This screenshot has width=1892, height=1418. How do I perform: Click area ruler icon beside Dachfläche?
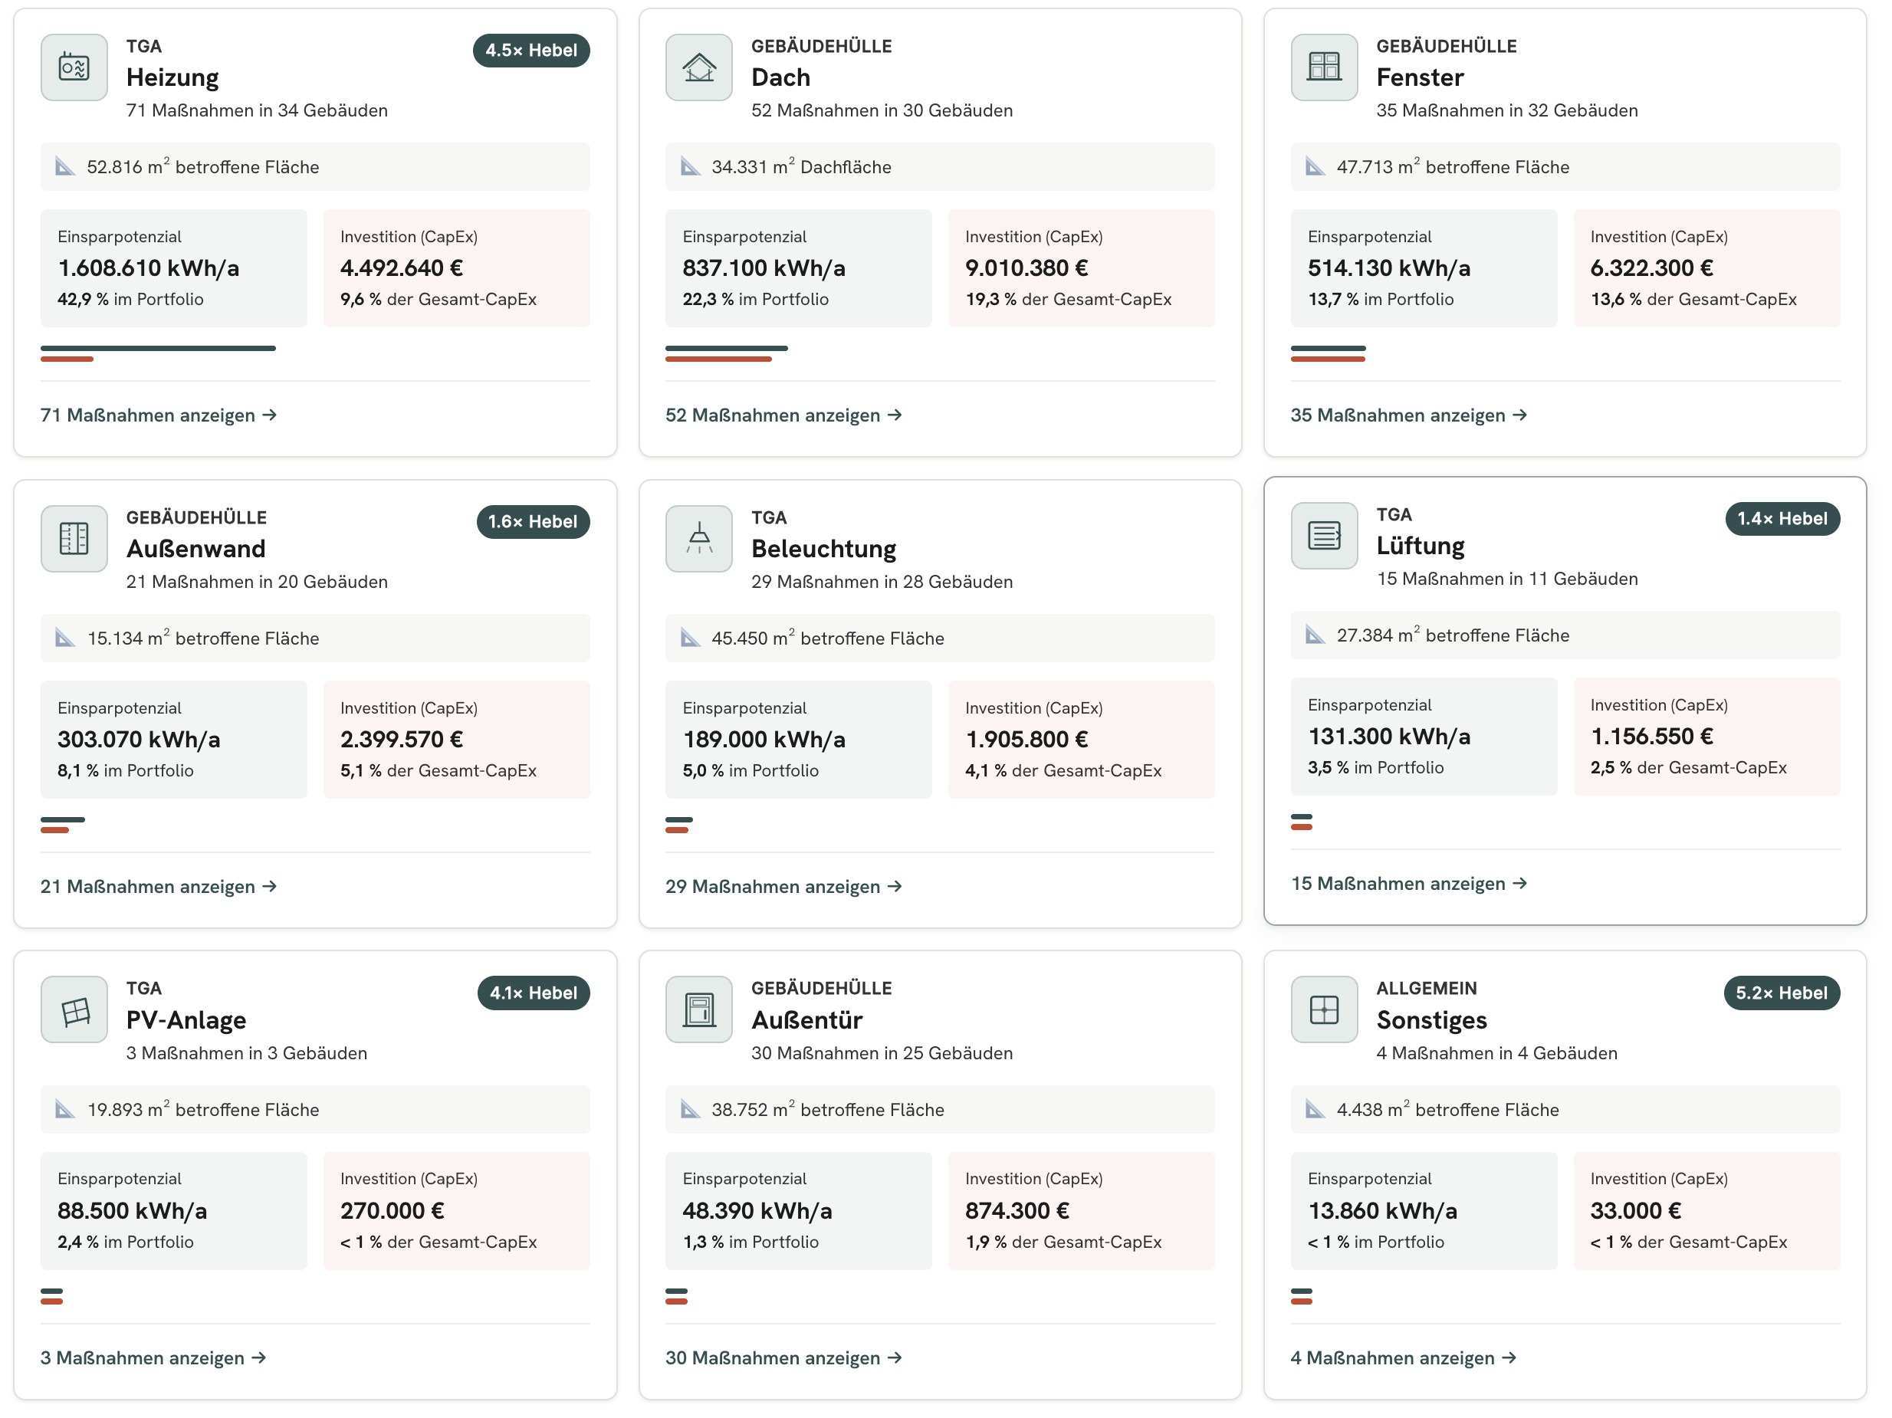point(690,167)
